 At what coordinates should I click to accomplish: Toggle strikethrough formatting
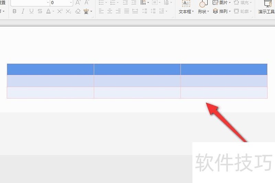pos(40,11)
